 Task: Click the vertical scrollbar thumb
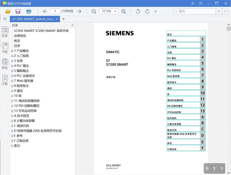[228, 29]
